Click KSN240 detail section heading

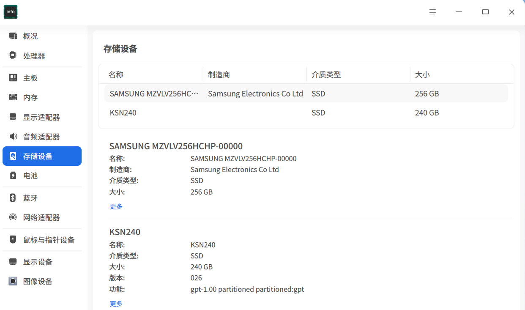[125, 232]
